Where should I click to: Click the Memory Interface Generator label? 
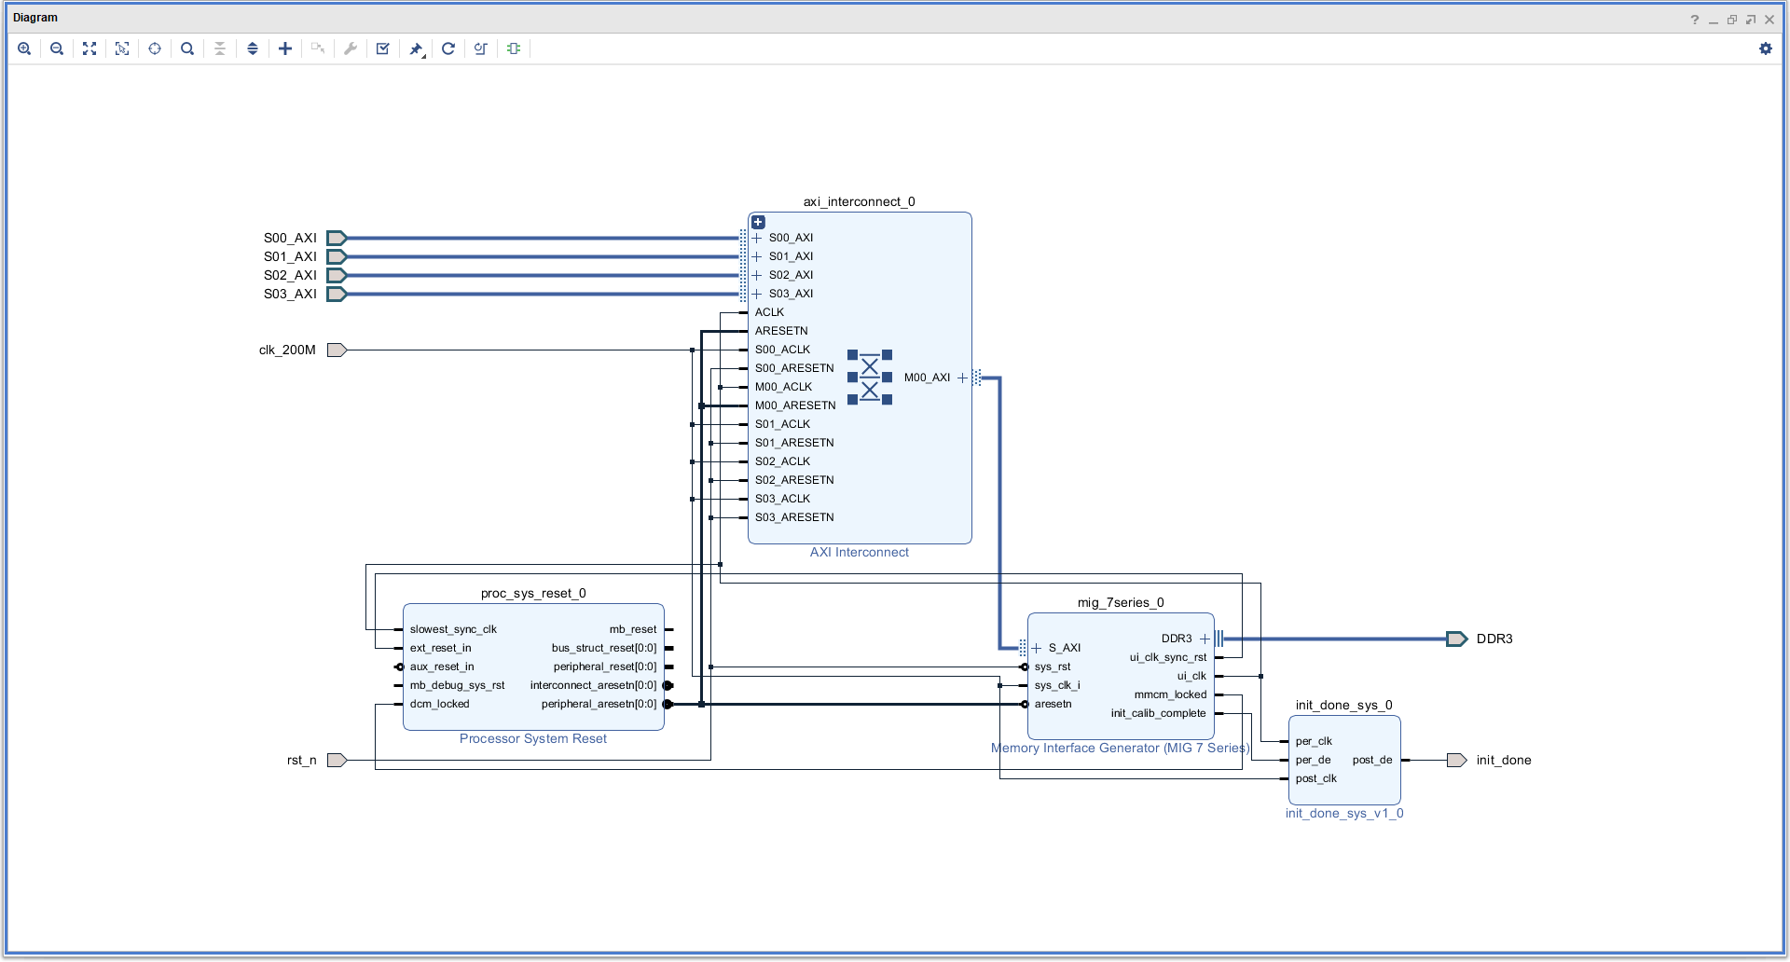[1120, 748]
